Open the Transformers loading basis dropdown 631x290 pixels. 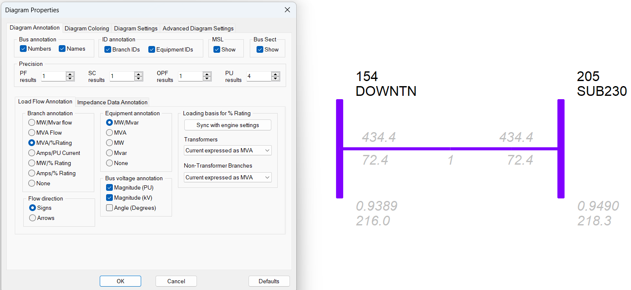(x=228, y=150)
